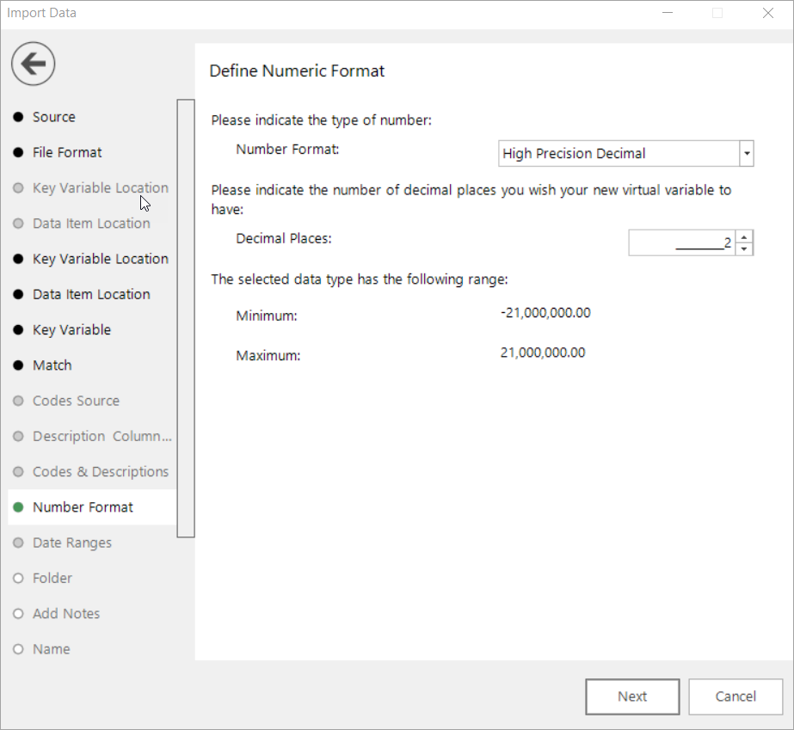Screen dimensions: 794x730
Task: Select the Add Notes step
Action: tap(66, 613)
